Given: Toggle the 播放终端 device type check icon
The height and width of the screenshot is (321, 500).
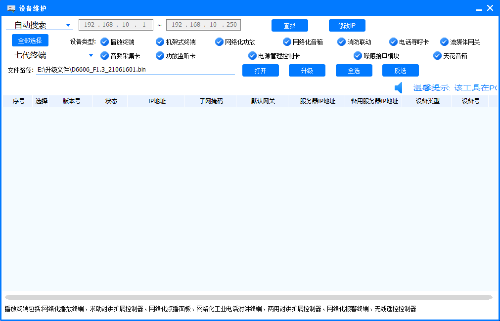Looking at the screenshot, I should click(104, 41).
